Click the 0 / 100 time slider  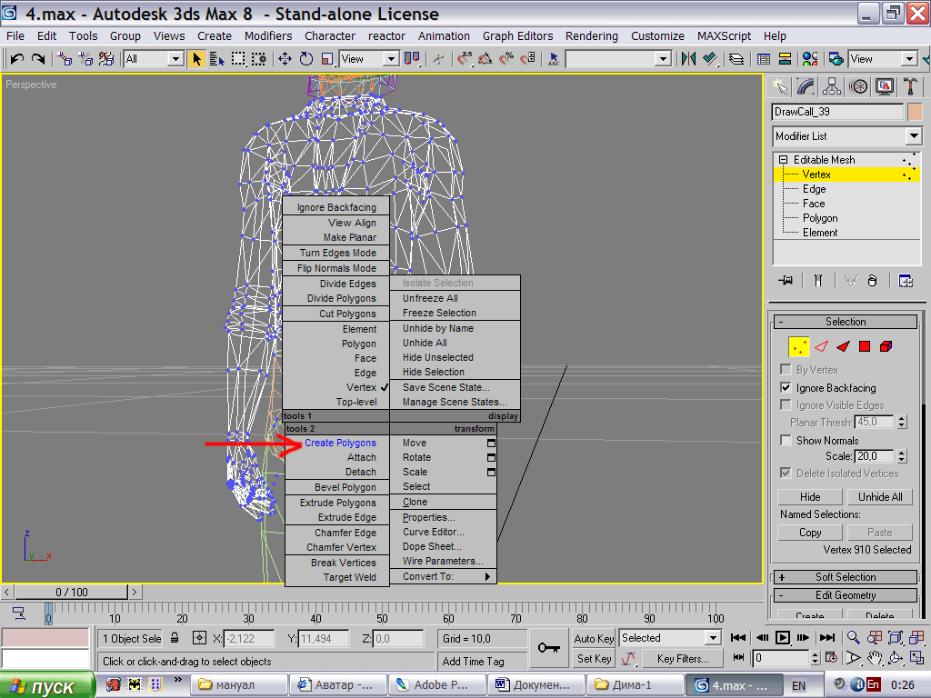click(x=71, y=593)
